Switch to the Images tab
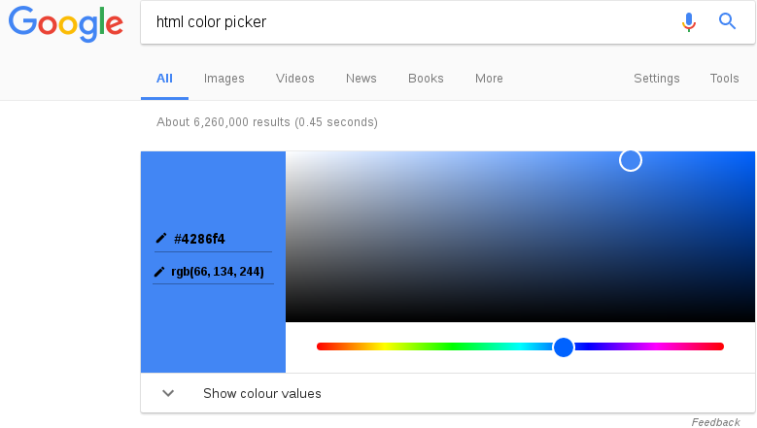 224,79
